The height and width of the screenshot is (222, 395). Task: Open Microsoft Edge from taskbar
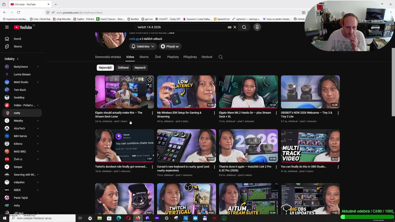119,218
